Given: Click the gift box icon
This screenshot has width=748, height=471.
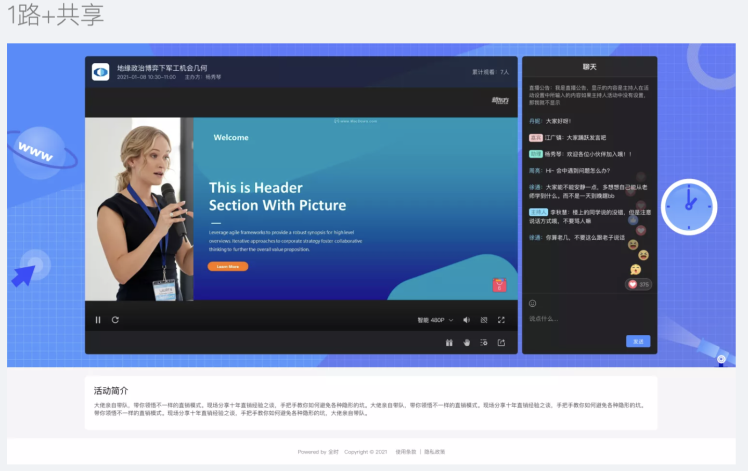Looking at the screenshot, I should 449,343.
